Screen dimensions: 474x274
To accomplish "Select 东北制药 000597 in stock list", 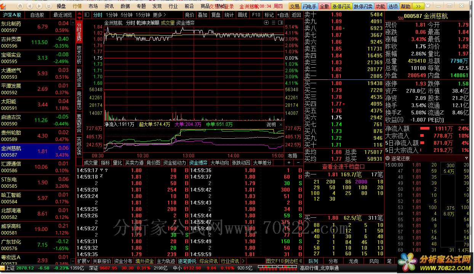I will [35, 27].
